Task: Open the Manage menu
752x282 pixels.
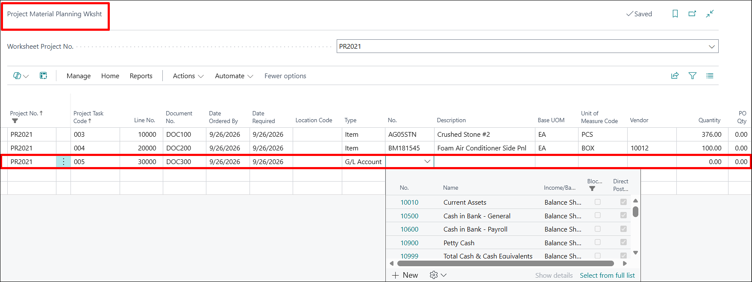Action: pyautogui.click(x=79, y=76)
